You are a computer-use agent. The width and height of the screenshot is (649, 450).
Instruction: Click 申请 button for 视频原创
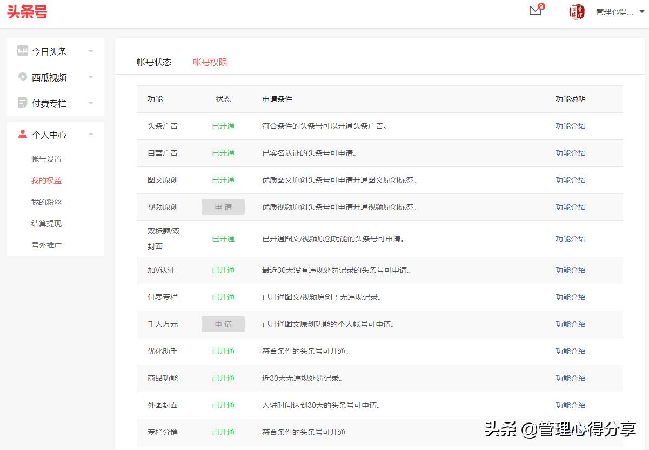click(223, 207)
